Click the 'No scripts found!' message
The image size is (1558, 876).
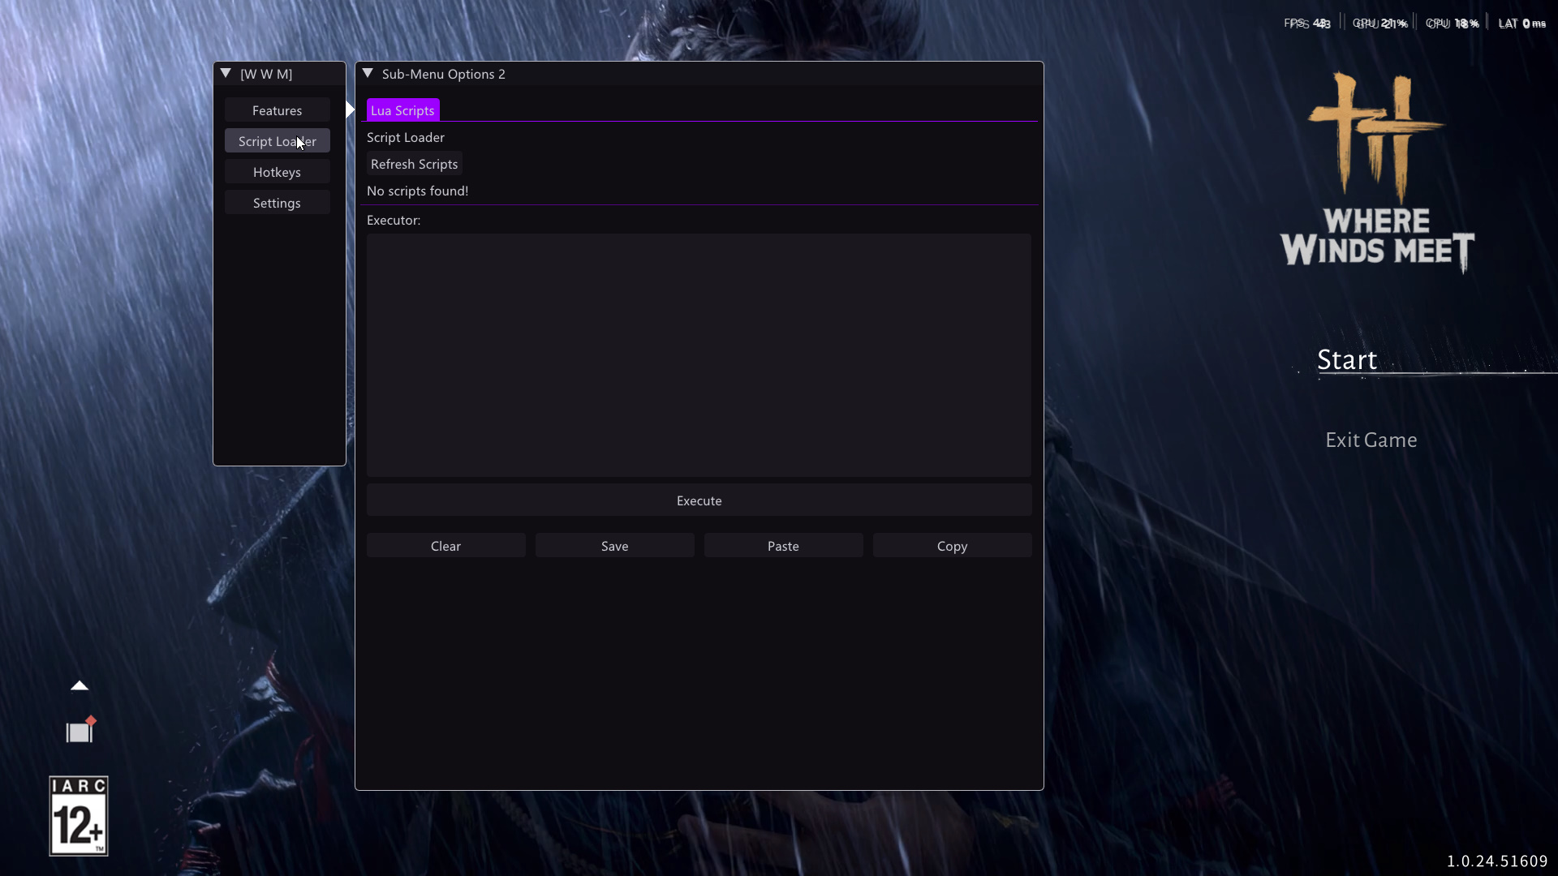[418, 191]
